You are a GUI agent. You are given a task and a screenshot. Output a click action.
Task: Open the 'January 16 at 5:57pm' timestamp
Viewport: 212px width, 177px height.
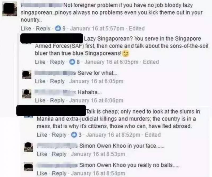(97, 28)
